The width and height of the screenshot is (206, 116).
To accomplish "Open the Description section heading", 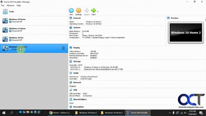I will [x=79, y=107].
